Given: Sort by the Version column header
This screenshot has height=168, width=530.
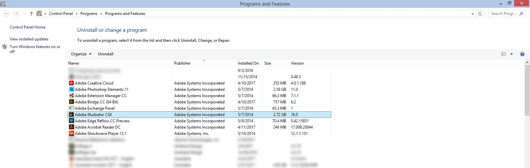Looking at the screenshot, I should tap(309, 63).
